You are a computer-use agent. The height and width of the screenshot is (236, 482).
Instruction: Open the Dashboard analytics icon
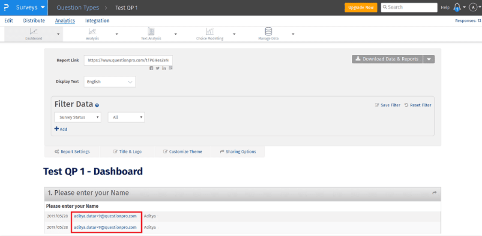click(34, 31)
